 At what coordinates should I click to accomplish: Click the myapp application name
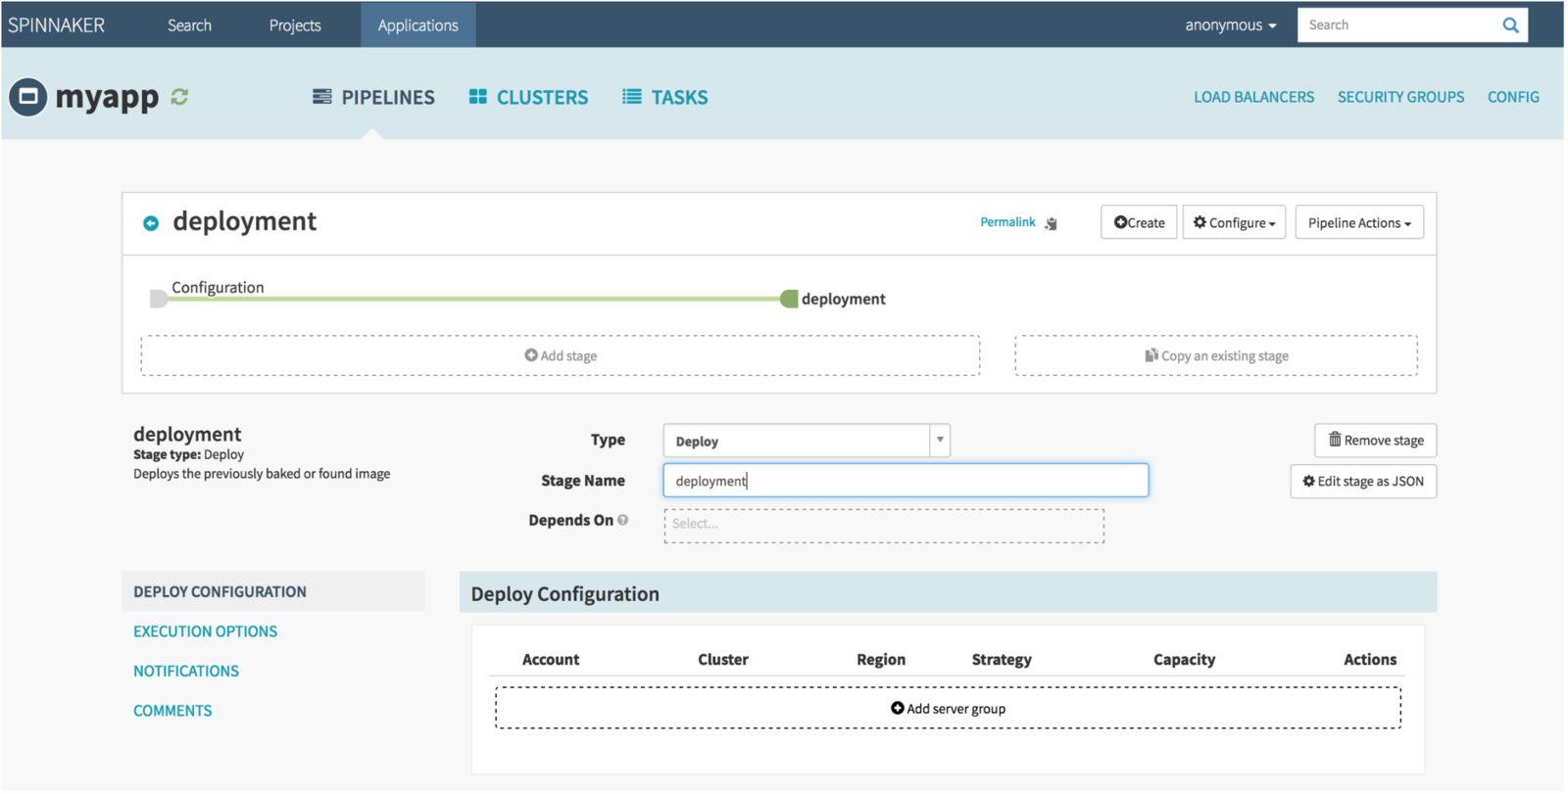click(107, 97)
